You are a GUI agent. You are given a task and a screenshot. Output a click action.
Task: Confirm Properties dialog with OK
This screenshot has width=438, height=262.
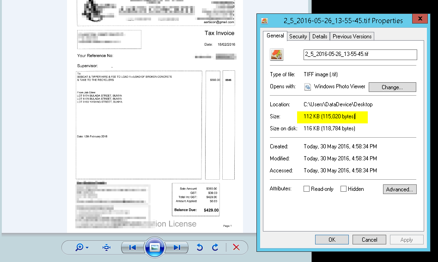[332, 240]
